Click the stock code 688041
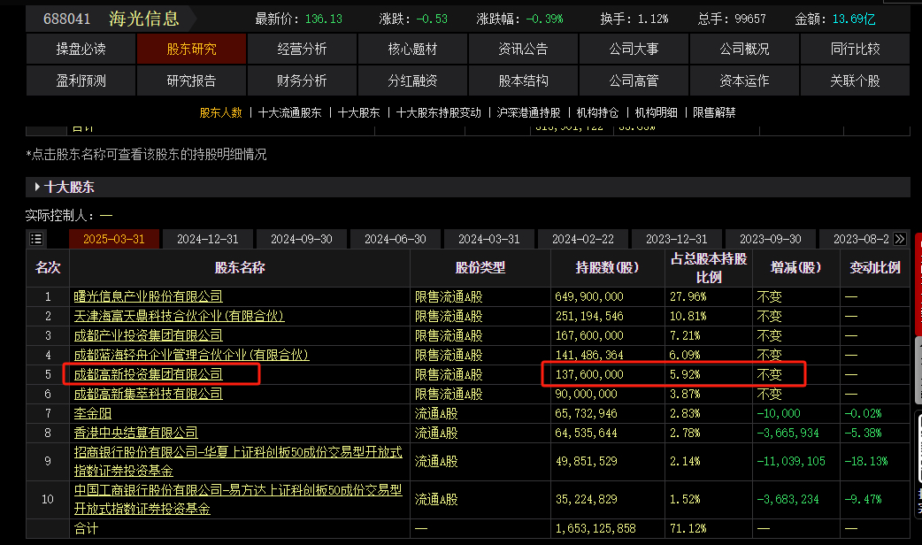 (x=67, y=19)
